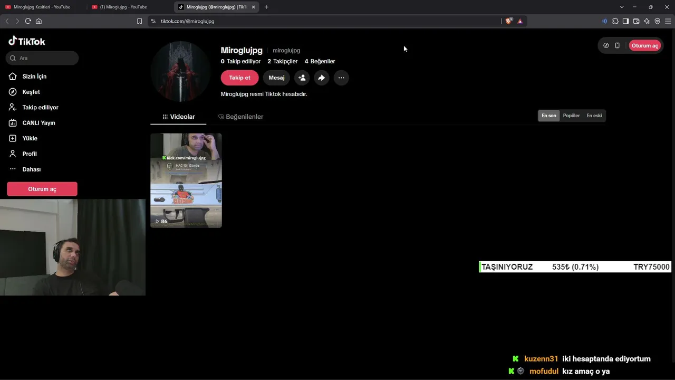Screen dimensions: 675x380
Task: Open the Yükle upload page
Action: point(30,138)
